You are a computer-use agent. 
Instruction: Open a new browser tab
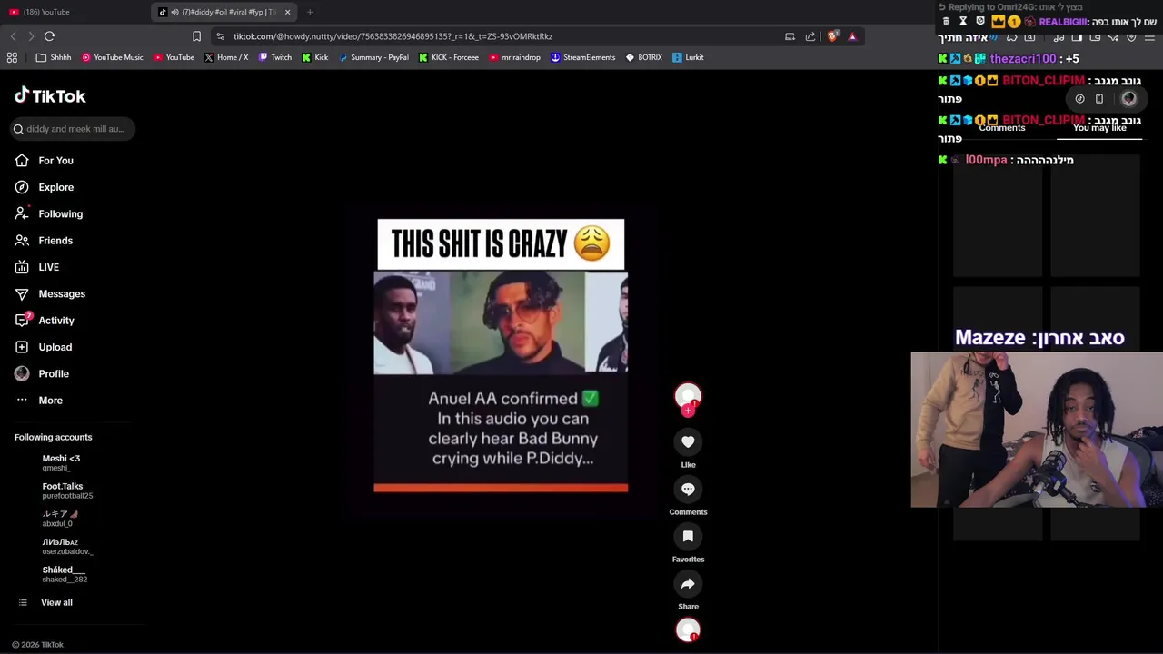tap(310, 12)
